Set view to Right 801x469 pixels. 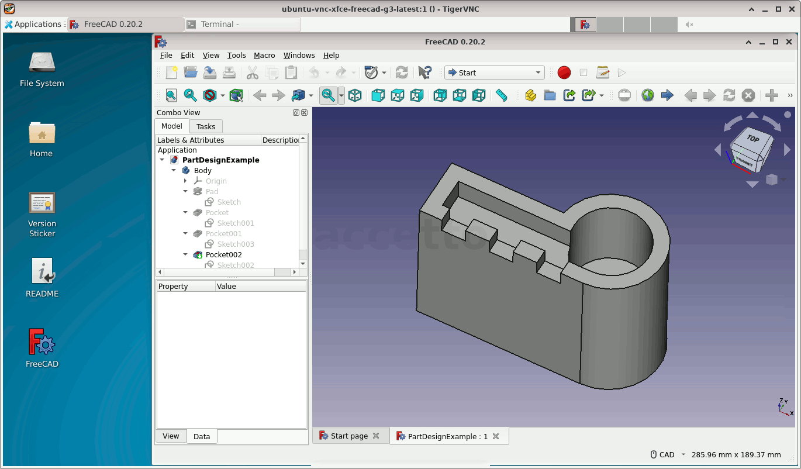[417, 95]
